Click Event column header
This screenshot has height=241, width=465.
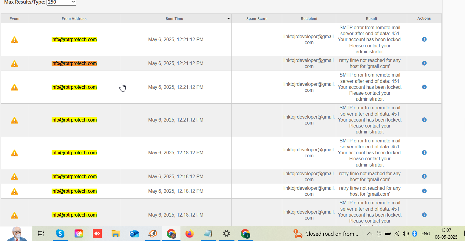14,18
